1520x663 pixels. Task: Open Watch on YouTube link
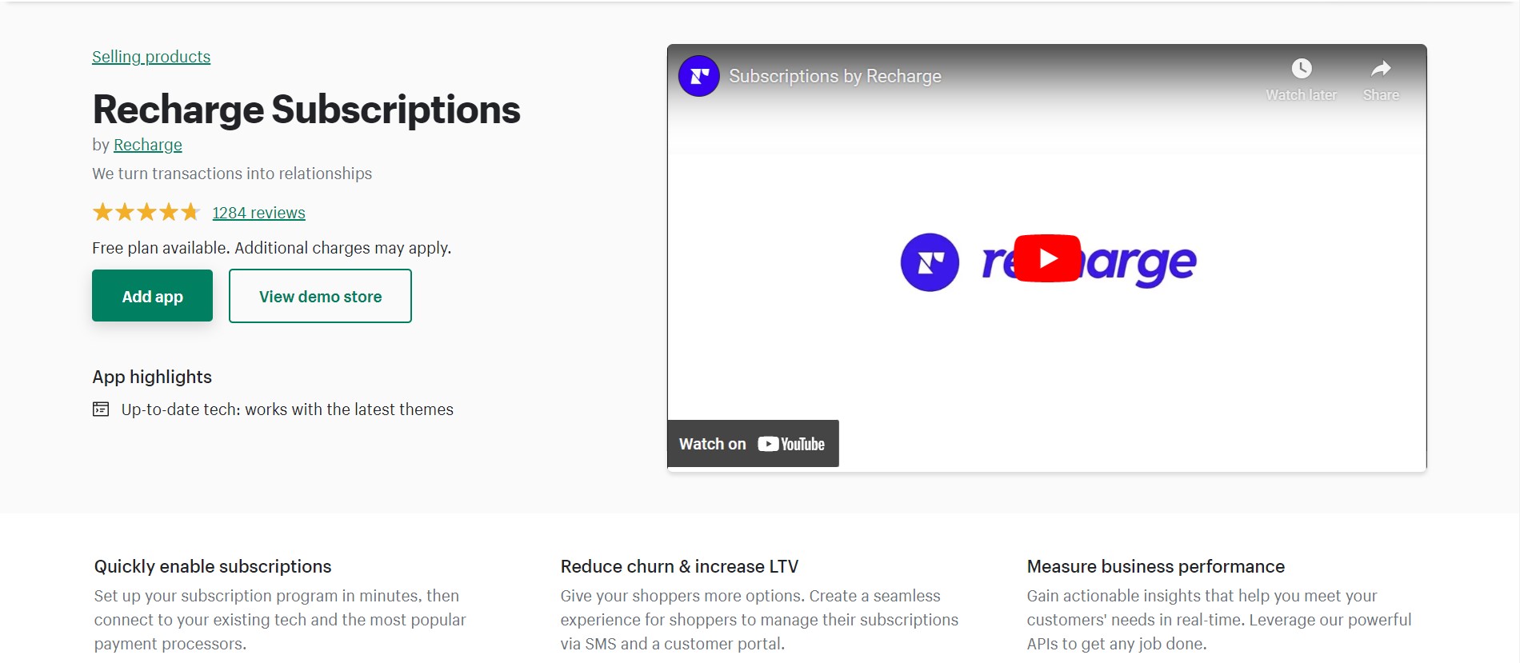point(753,444)
